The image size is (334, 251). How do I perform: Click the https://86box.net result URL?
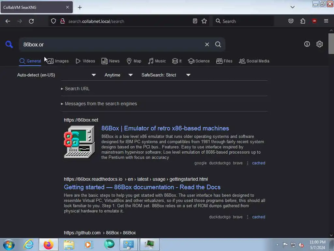click(x=81, y=120)
